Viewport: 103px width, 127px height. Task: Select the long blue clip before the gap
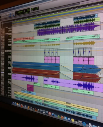coord(36,66)
